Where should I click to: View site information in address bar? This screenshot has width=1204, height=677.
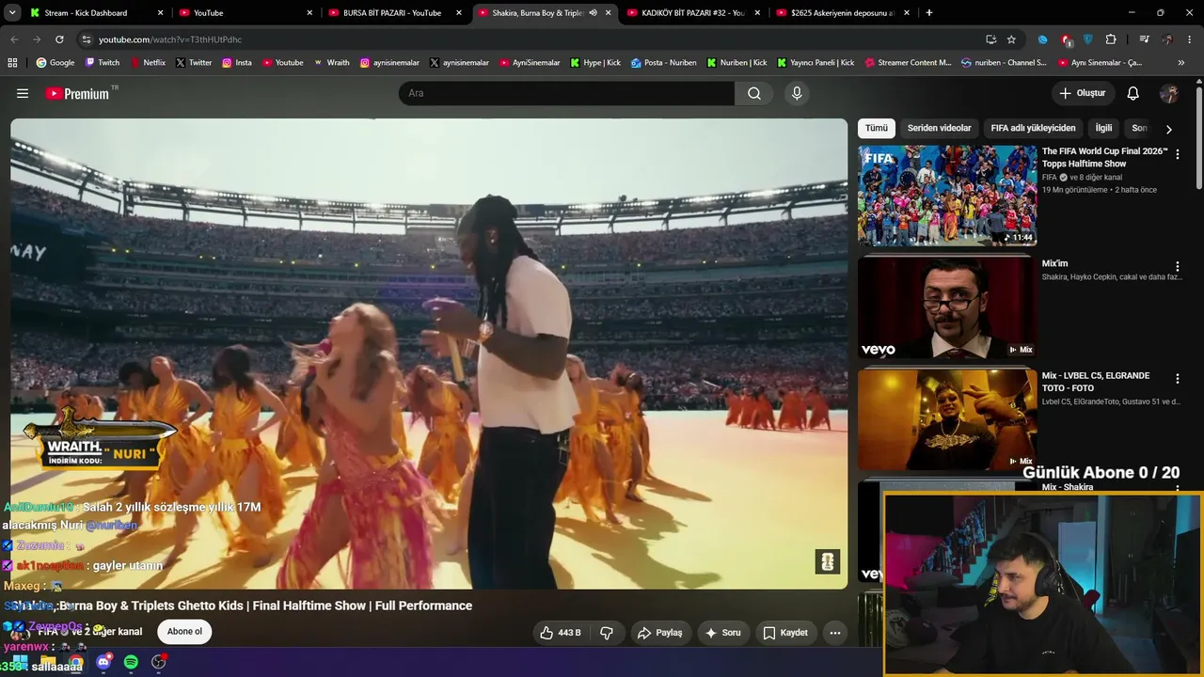[x=86, y=39]
